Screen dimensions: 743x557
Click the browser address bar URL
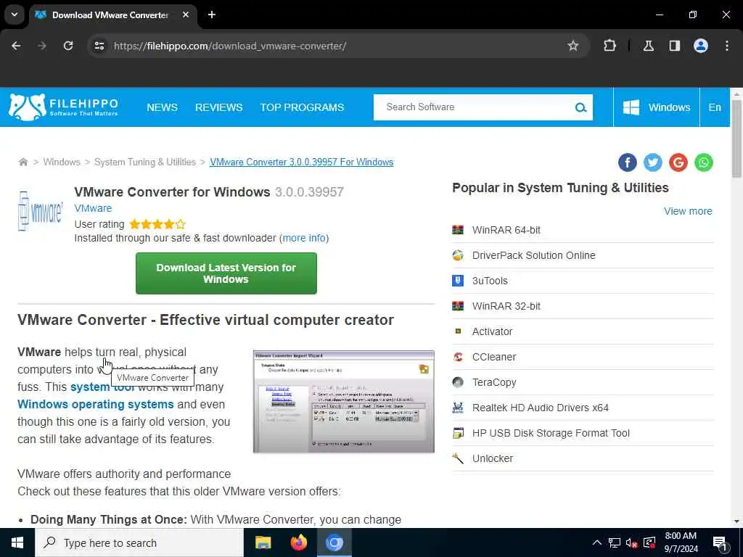point(230,46)
